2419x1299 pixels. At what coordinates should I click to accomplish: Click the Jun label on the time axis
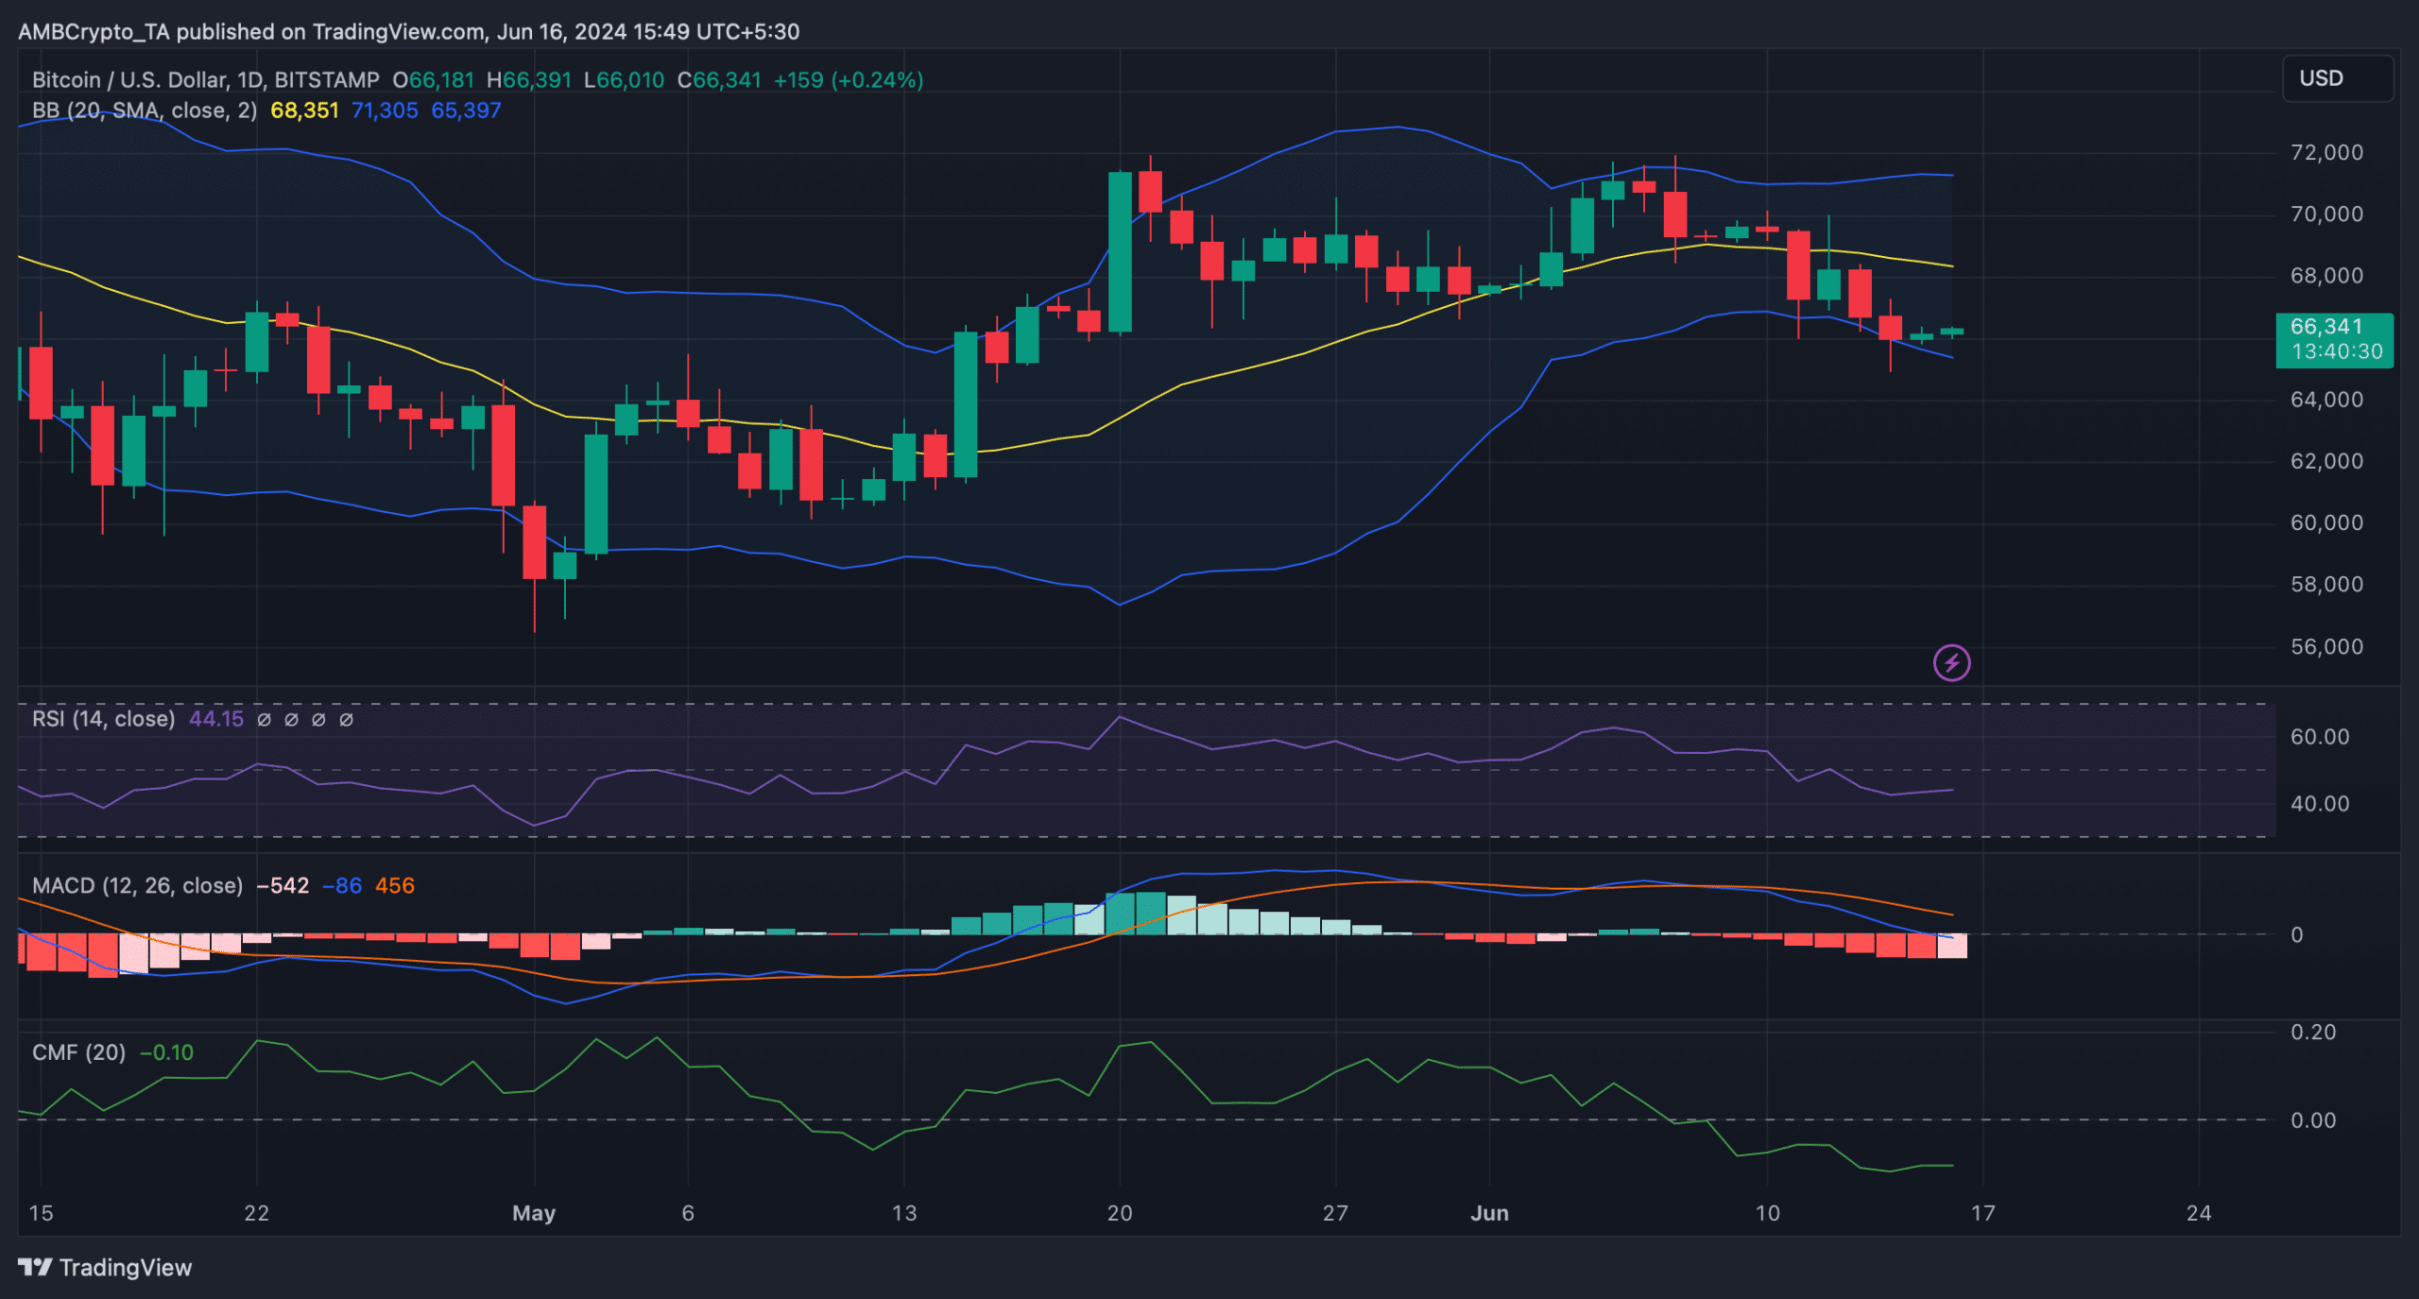tap(1491, 1213)
